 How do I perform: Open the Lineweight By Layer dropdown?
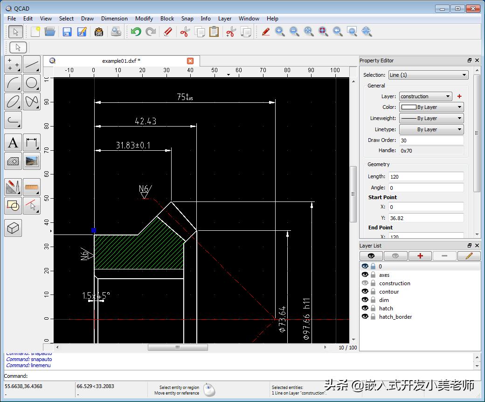[x=431, y=118]
